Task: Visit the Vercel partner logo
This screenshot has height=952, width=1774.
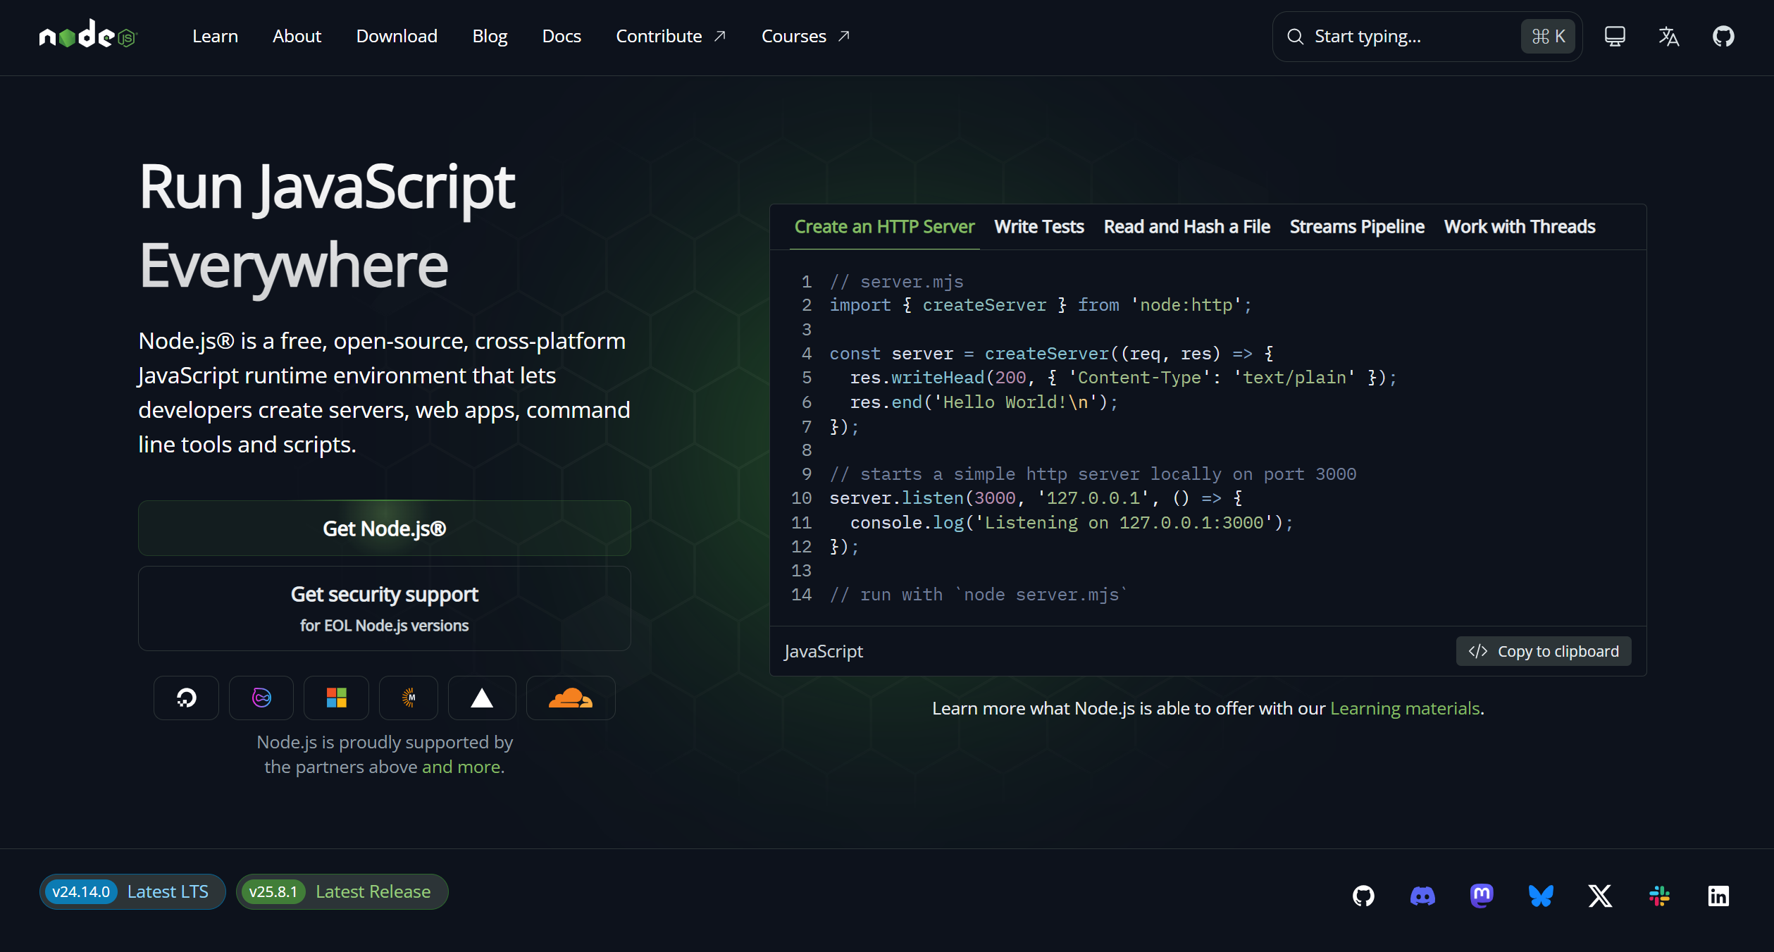Action: (x=482, y=698)
